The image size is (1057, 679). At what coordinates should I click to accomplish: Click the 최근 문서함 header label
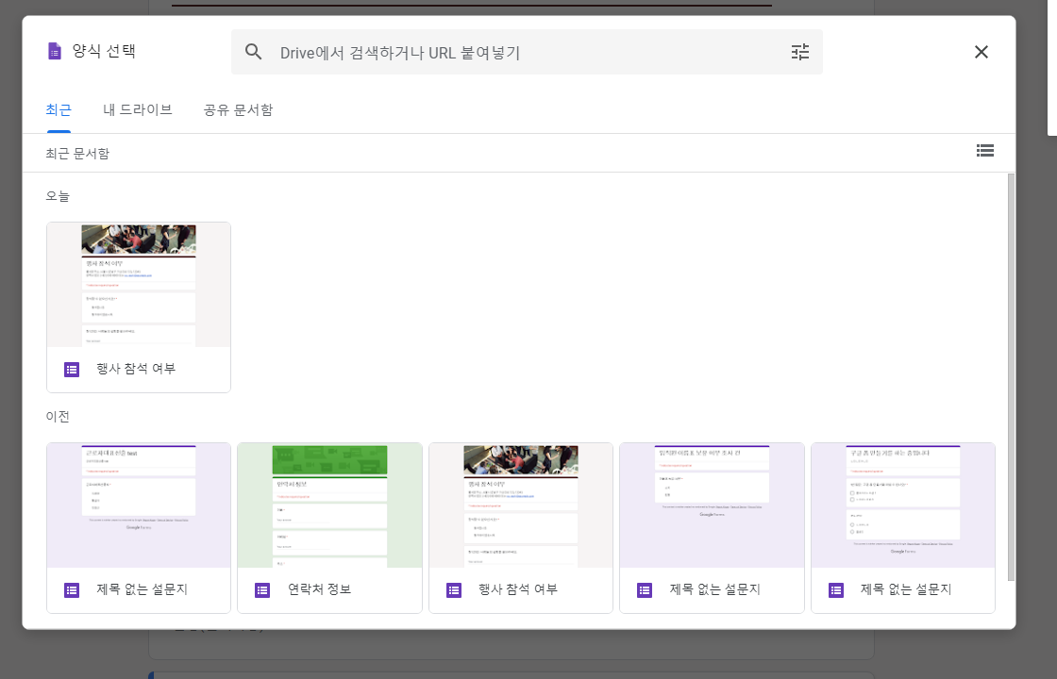point(75,151)
